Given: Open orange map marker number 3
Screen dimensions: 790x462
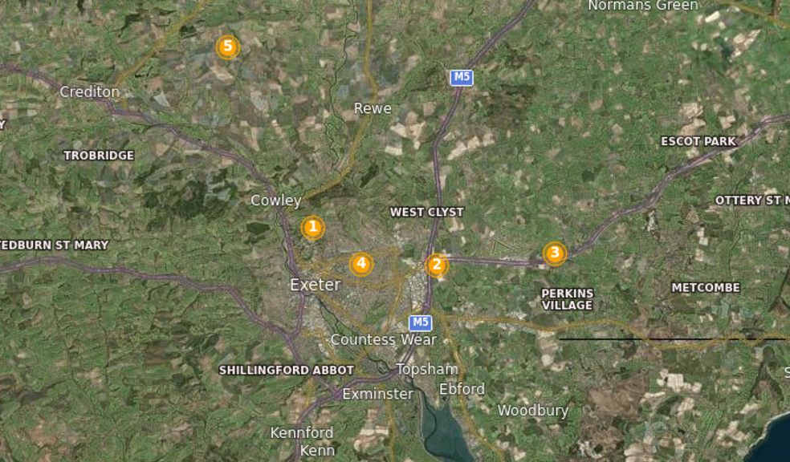Looking at the screenshot, I should (x=555, y=253).
